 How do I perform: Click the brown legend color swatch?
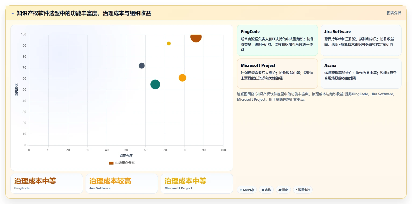[x=111, y=163]
